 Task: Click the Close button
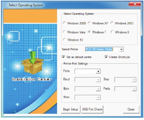coord(131,109)
